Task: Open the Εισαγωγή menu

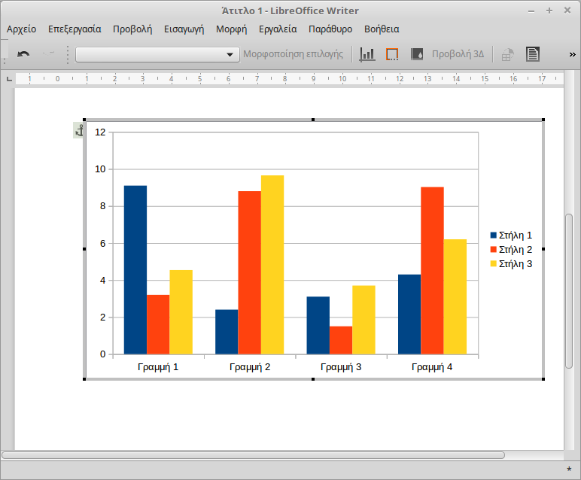Action: (184, 29)
